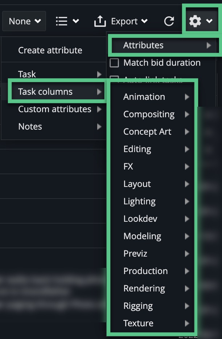Click the refresh icon in the toolbar

pos(169,21)
